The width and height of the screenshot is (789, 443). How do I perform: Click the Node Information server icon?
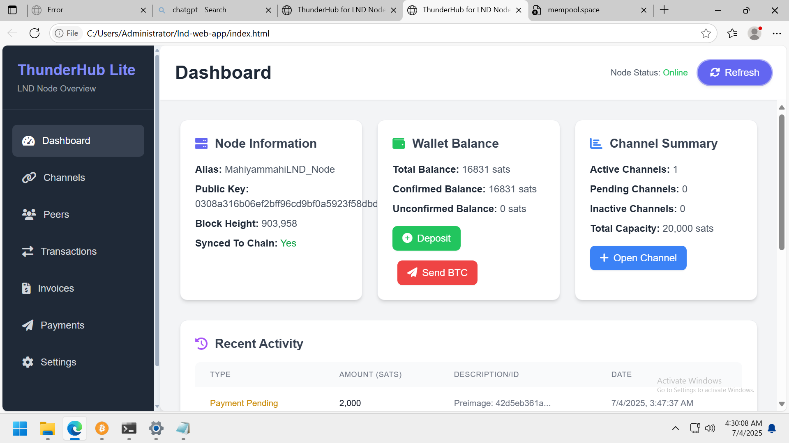pyautogui.click(x=201, y=144)
